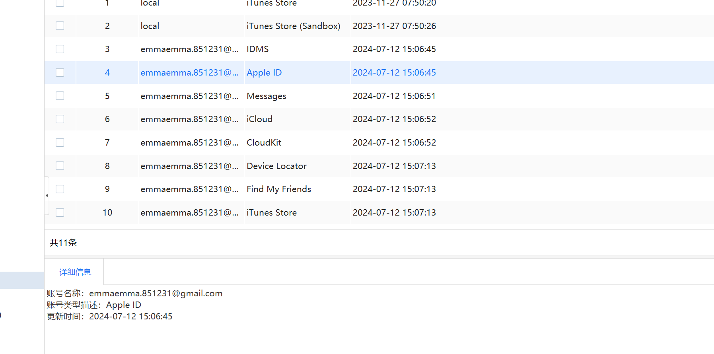This screenshot has height=354, width=714.
Task: Click the timestamp 2023-11-27 07:50:26
Action: [394, 26]
